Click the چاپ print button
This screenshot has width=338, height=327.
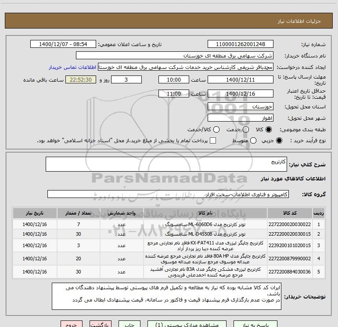tap(129, 324)
